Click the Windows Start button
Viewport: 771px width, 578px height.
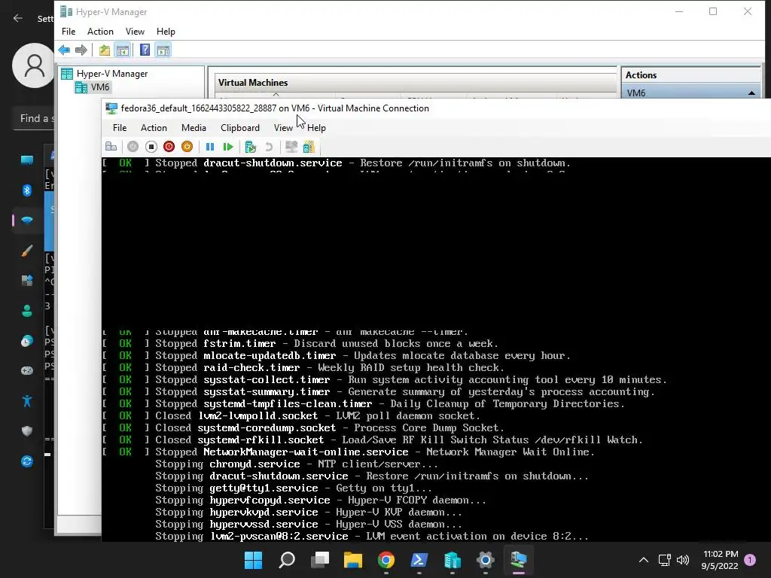click(x=253, y=560)
